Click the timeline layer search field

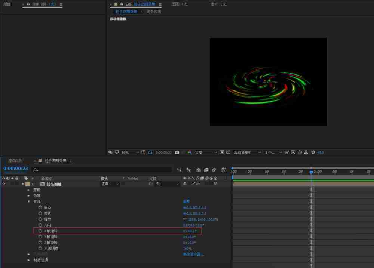tap(102, 170)
